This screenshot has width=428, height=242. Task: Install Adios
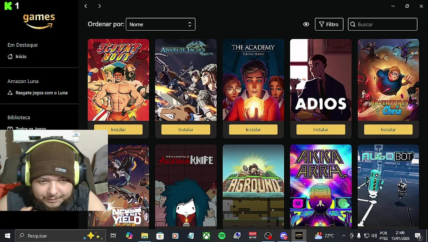click(321, 129)
